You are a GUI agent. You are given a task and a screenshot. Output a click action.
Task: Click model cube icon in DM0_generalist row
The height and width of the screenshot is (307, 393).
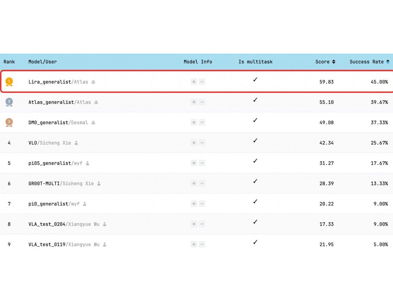tap(194, 123)
